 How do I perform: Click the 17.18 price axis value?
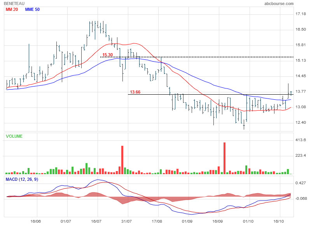(301, 14)
